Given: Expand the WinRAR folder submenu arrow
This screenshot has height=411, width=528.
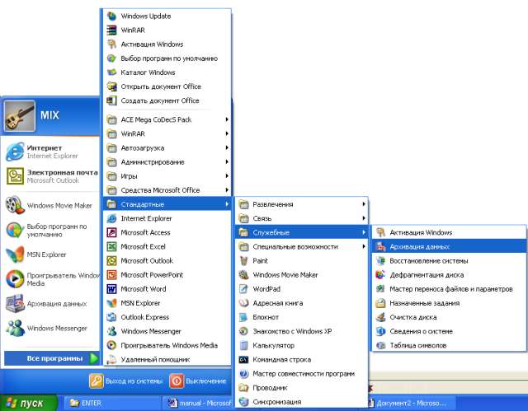Looking at the screenshot, I should [227, 133].
